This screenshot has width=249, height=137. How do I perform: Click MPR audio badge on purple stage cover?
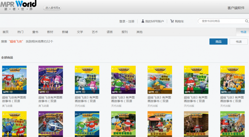pos(44,92)
